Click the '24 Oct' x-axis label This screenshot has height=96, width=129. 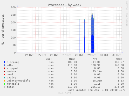point(29,55)
